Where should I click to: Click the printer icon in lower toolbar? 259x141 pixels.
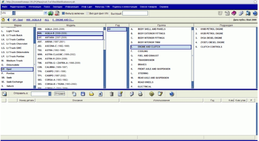(x=140, y=94)
